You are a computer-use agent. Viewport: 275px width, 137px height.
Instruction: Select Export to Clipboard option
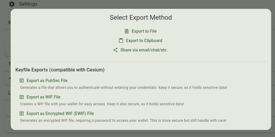pos(144,41)
